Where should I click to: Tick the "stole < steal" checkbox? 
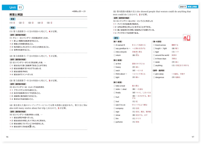tap(114, 89)
